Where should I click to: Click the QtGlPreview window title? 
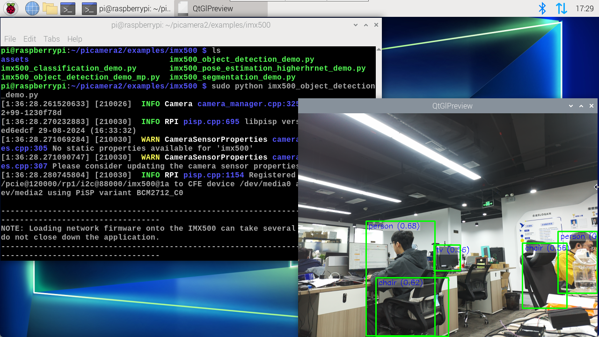(x=453, y=106)
